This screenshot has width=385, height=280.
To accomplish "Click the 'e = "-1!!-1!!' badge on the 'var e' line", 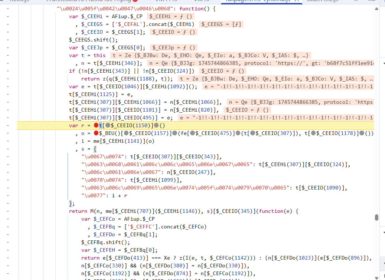I will point(288,86).
